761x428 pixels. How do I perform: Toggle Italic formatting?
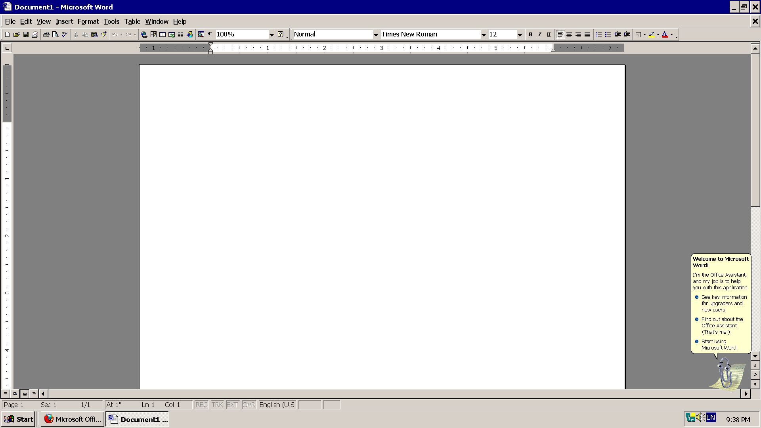(x=539, y=34)
